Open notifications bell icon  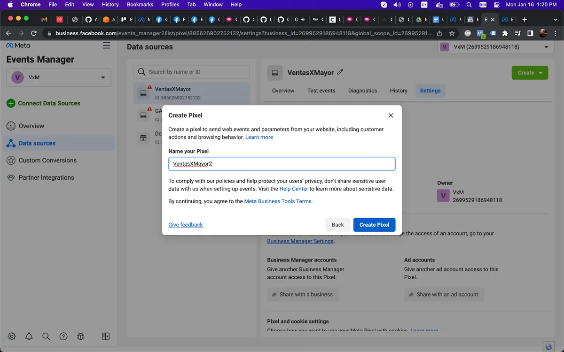click(29, 336)
